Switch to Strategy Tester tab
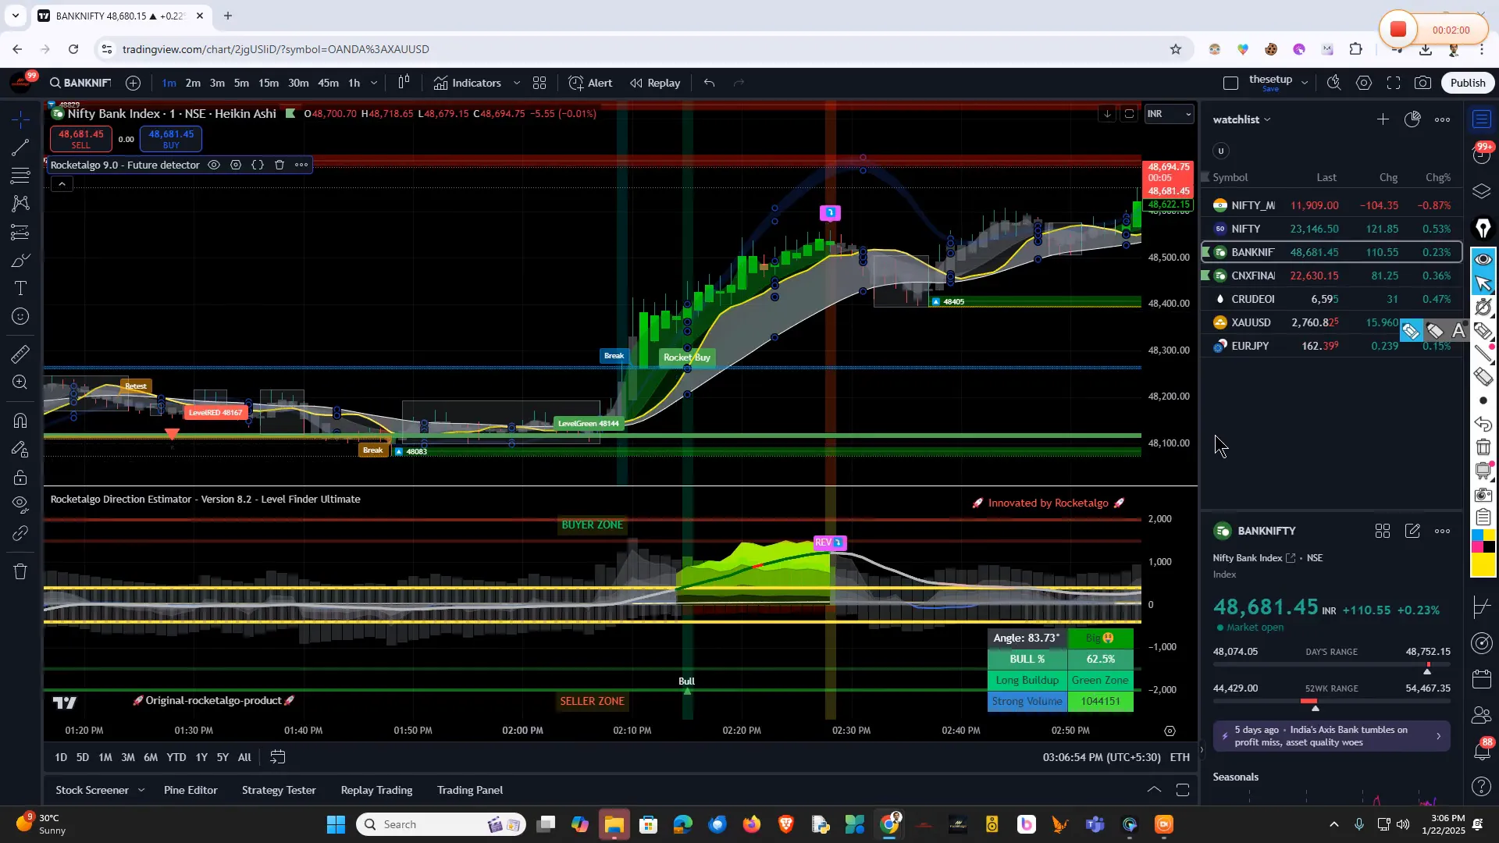Screen dimensions: 1499x843 click(x=279, y=790)
